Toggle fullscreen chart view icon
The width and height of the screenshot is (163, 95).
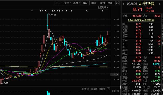coord(118,3)
